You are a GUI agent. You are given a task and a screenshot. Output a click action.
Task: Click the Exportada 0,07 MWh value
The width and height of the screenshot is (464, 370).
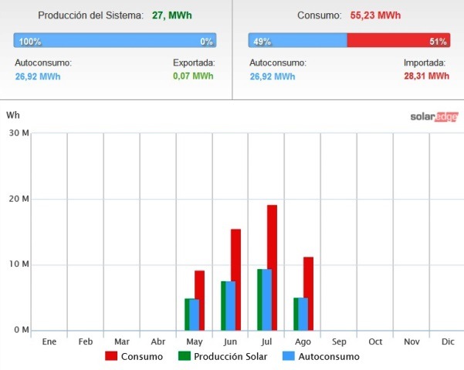(x=193, y=76)
